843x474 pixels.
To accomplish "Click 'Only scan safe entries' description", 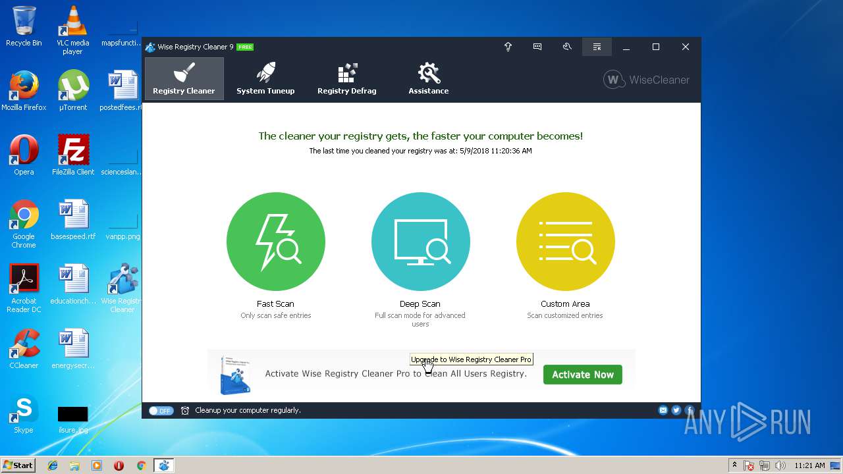I will (x=275, y=315).
